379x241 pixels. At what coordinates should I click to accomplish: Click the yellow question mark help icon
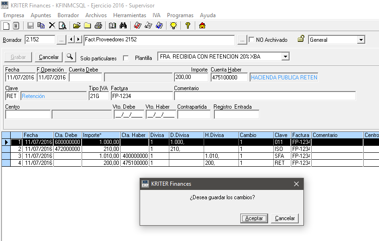coord(188,26)
